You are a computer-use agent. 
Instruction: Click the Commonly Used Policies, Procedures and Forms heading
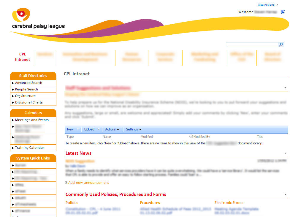point(116,194)
